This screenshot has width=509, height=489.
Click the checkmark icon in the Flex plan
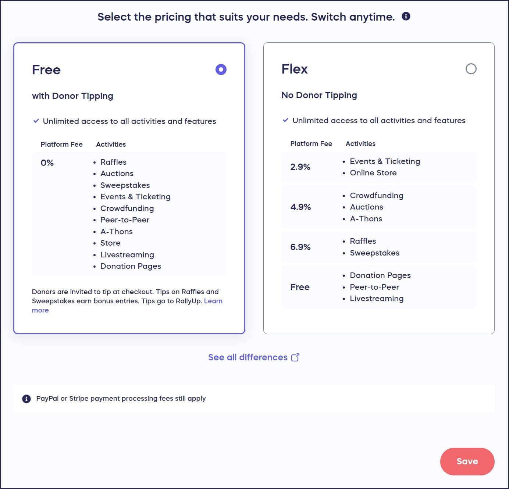pos(285,120)
